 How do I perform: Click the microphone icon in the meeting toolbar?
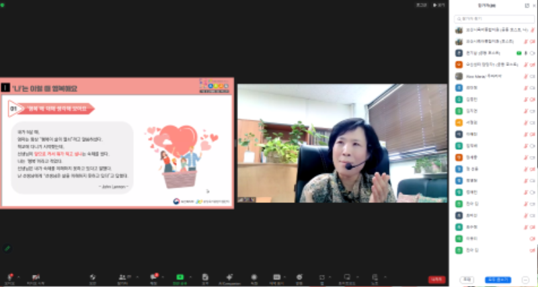(x=9, y=276)
